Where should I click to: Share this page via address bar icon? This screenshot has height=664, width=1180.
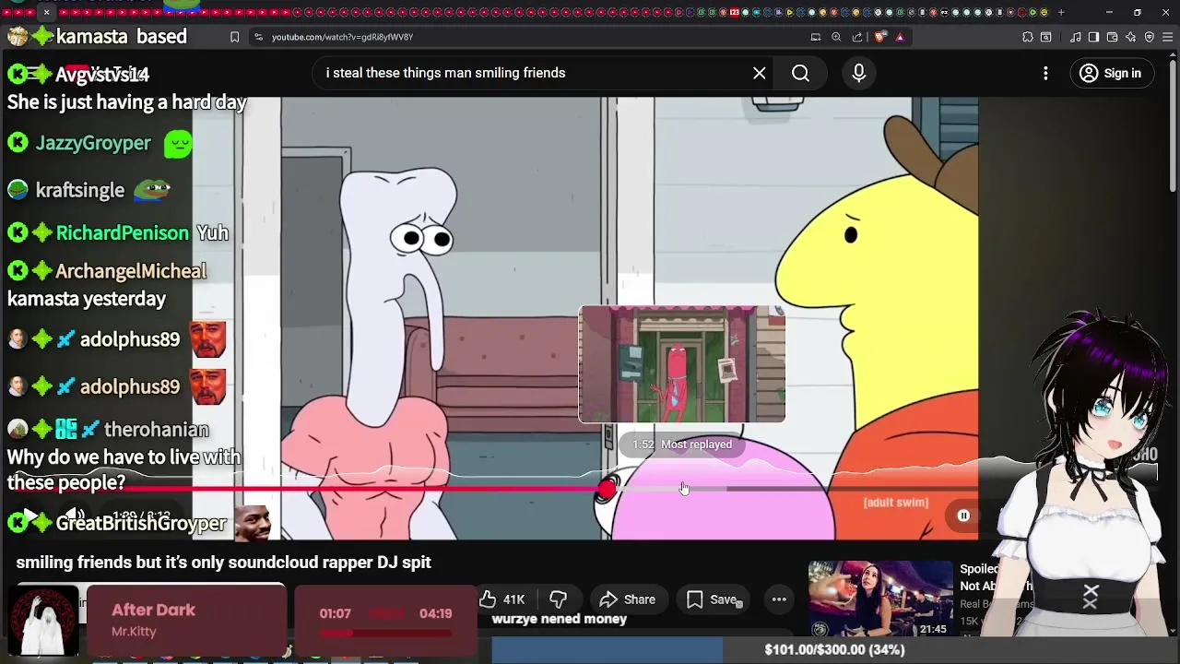click(x=857, y=37)
